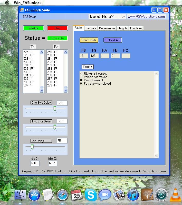182x205 pixels.
Task: Click the Two Byte Delay value field
Action: pos(62,121)
